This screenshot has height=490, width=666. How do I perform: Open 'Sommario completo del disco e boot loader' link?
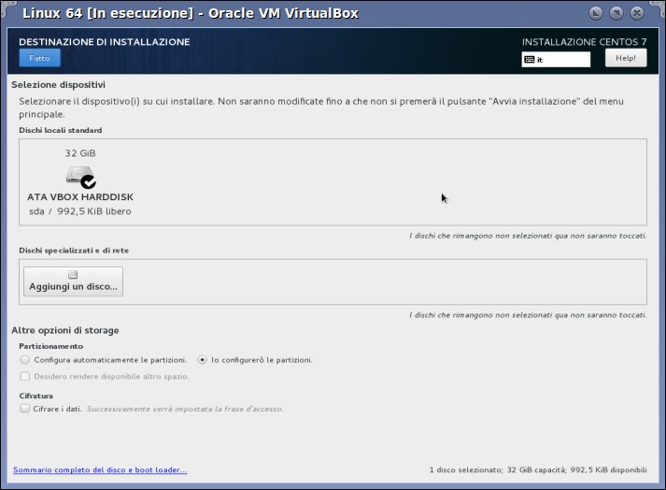[x=100, y=469]
